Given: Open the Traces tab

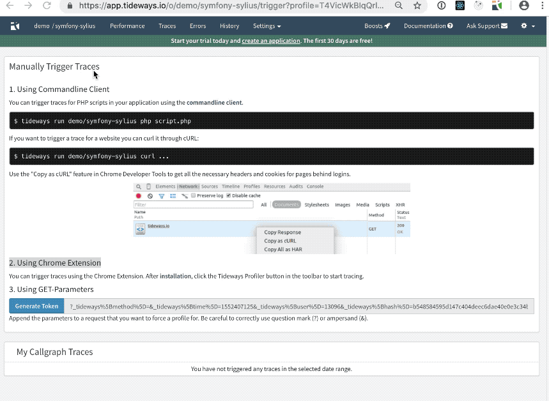Looking at the screenshot, I should tap(167, 26).
